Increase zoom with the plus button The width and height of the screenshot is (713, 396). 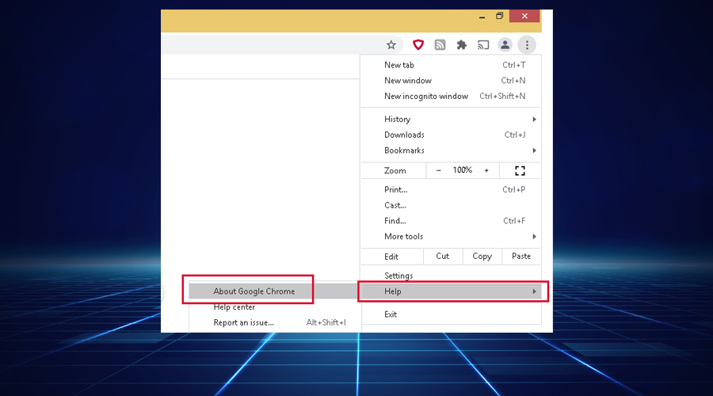click(x=486, y=170)
